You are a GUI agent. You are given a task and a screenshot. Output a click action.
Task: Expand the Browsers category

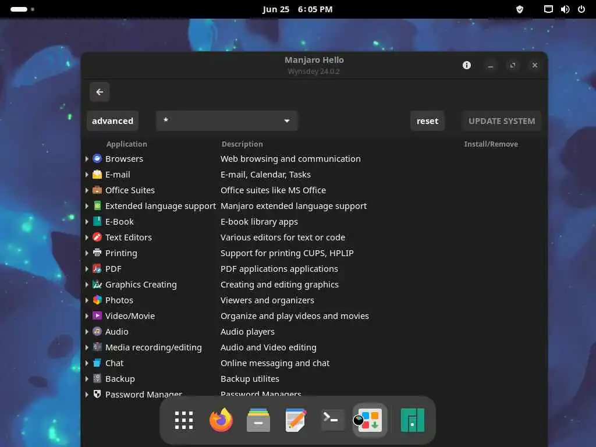coord(87,159)
